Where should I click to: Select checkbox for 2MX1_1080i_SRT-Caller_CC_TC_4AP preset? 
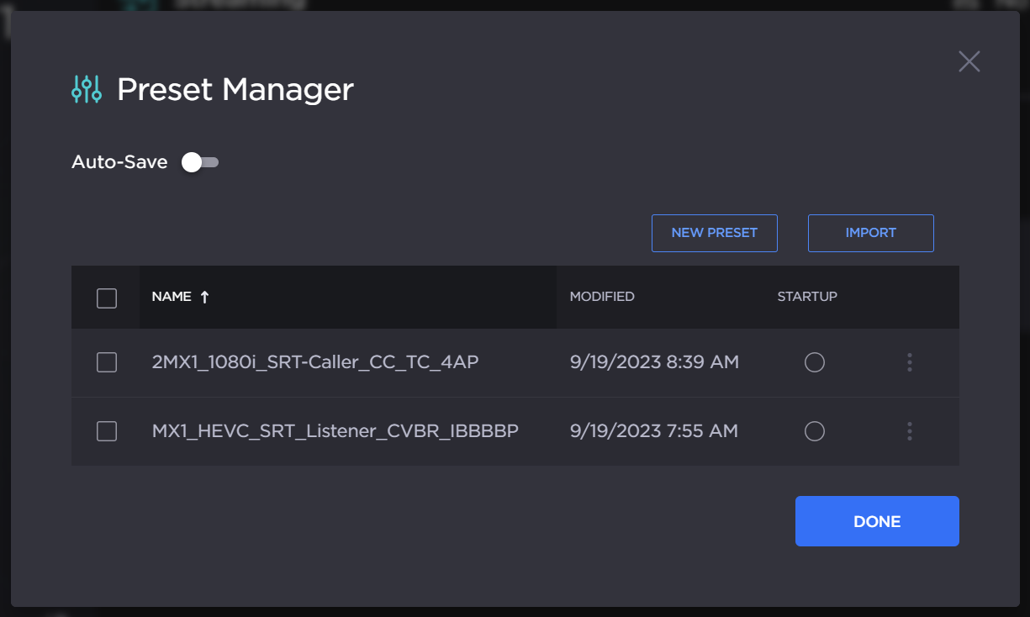[107, 362]
